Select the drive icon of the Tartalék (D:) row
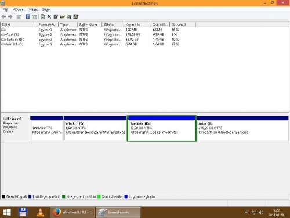This screenshot has height=218, width=290. (x=3, y=40)
